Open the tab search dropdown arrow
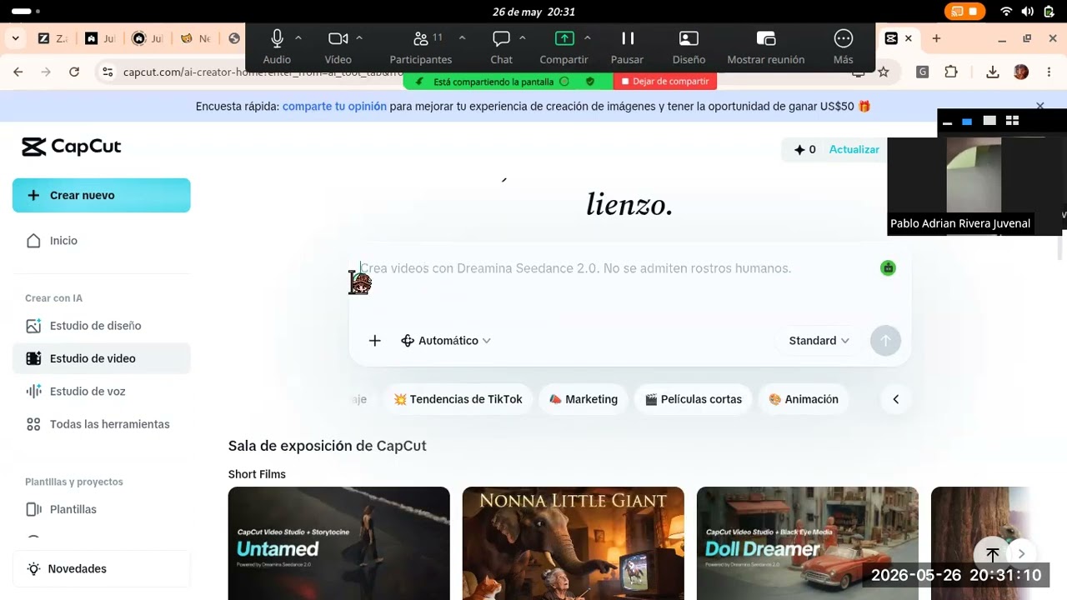Screen dimensions: 1067x600 [15, 38]
